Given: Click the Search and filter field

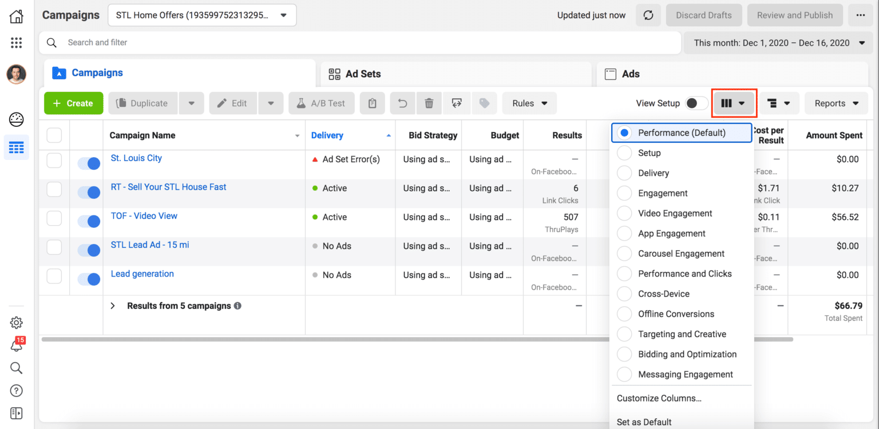Looking at the screenshot, I should click(229, 43).
